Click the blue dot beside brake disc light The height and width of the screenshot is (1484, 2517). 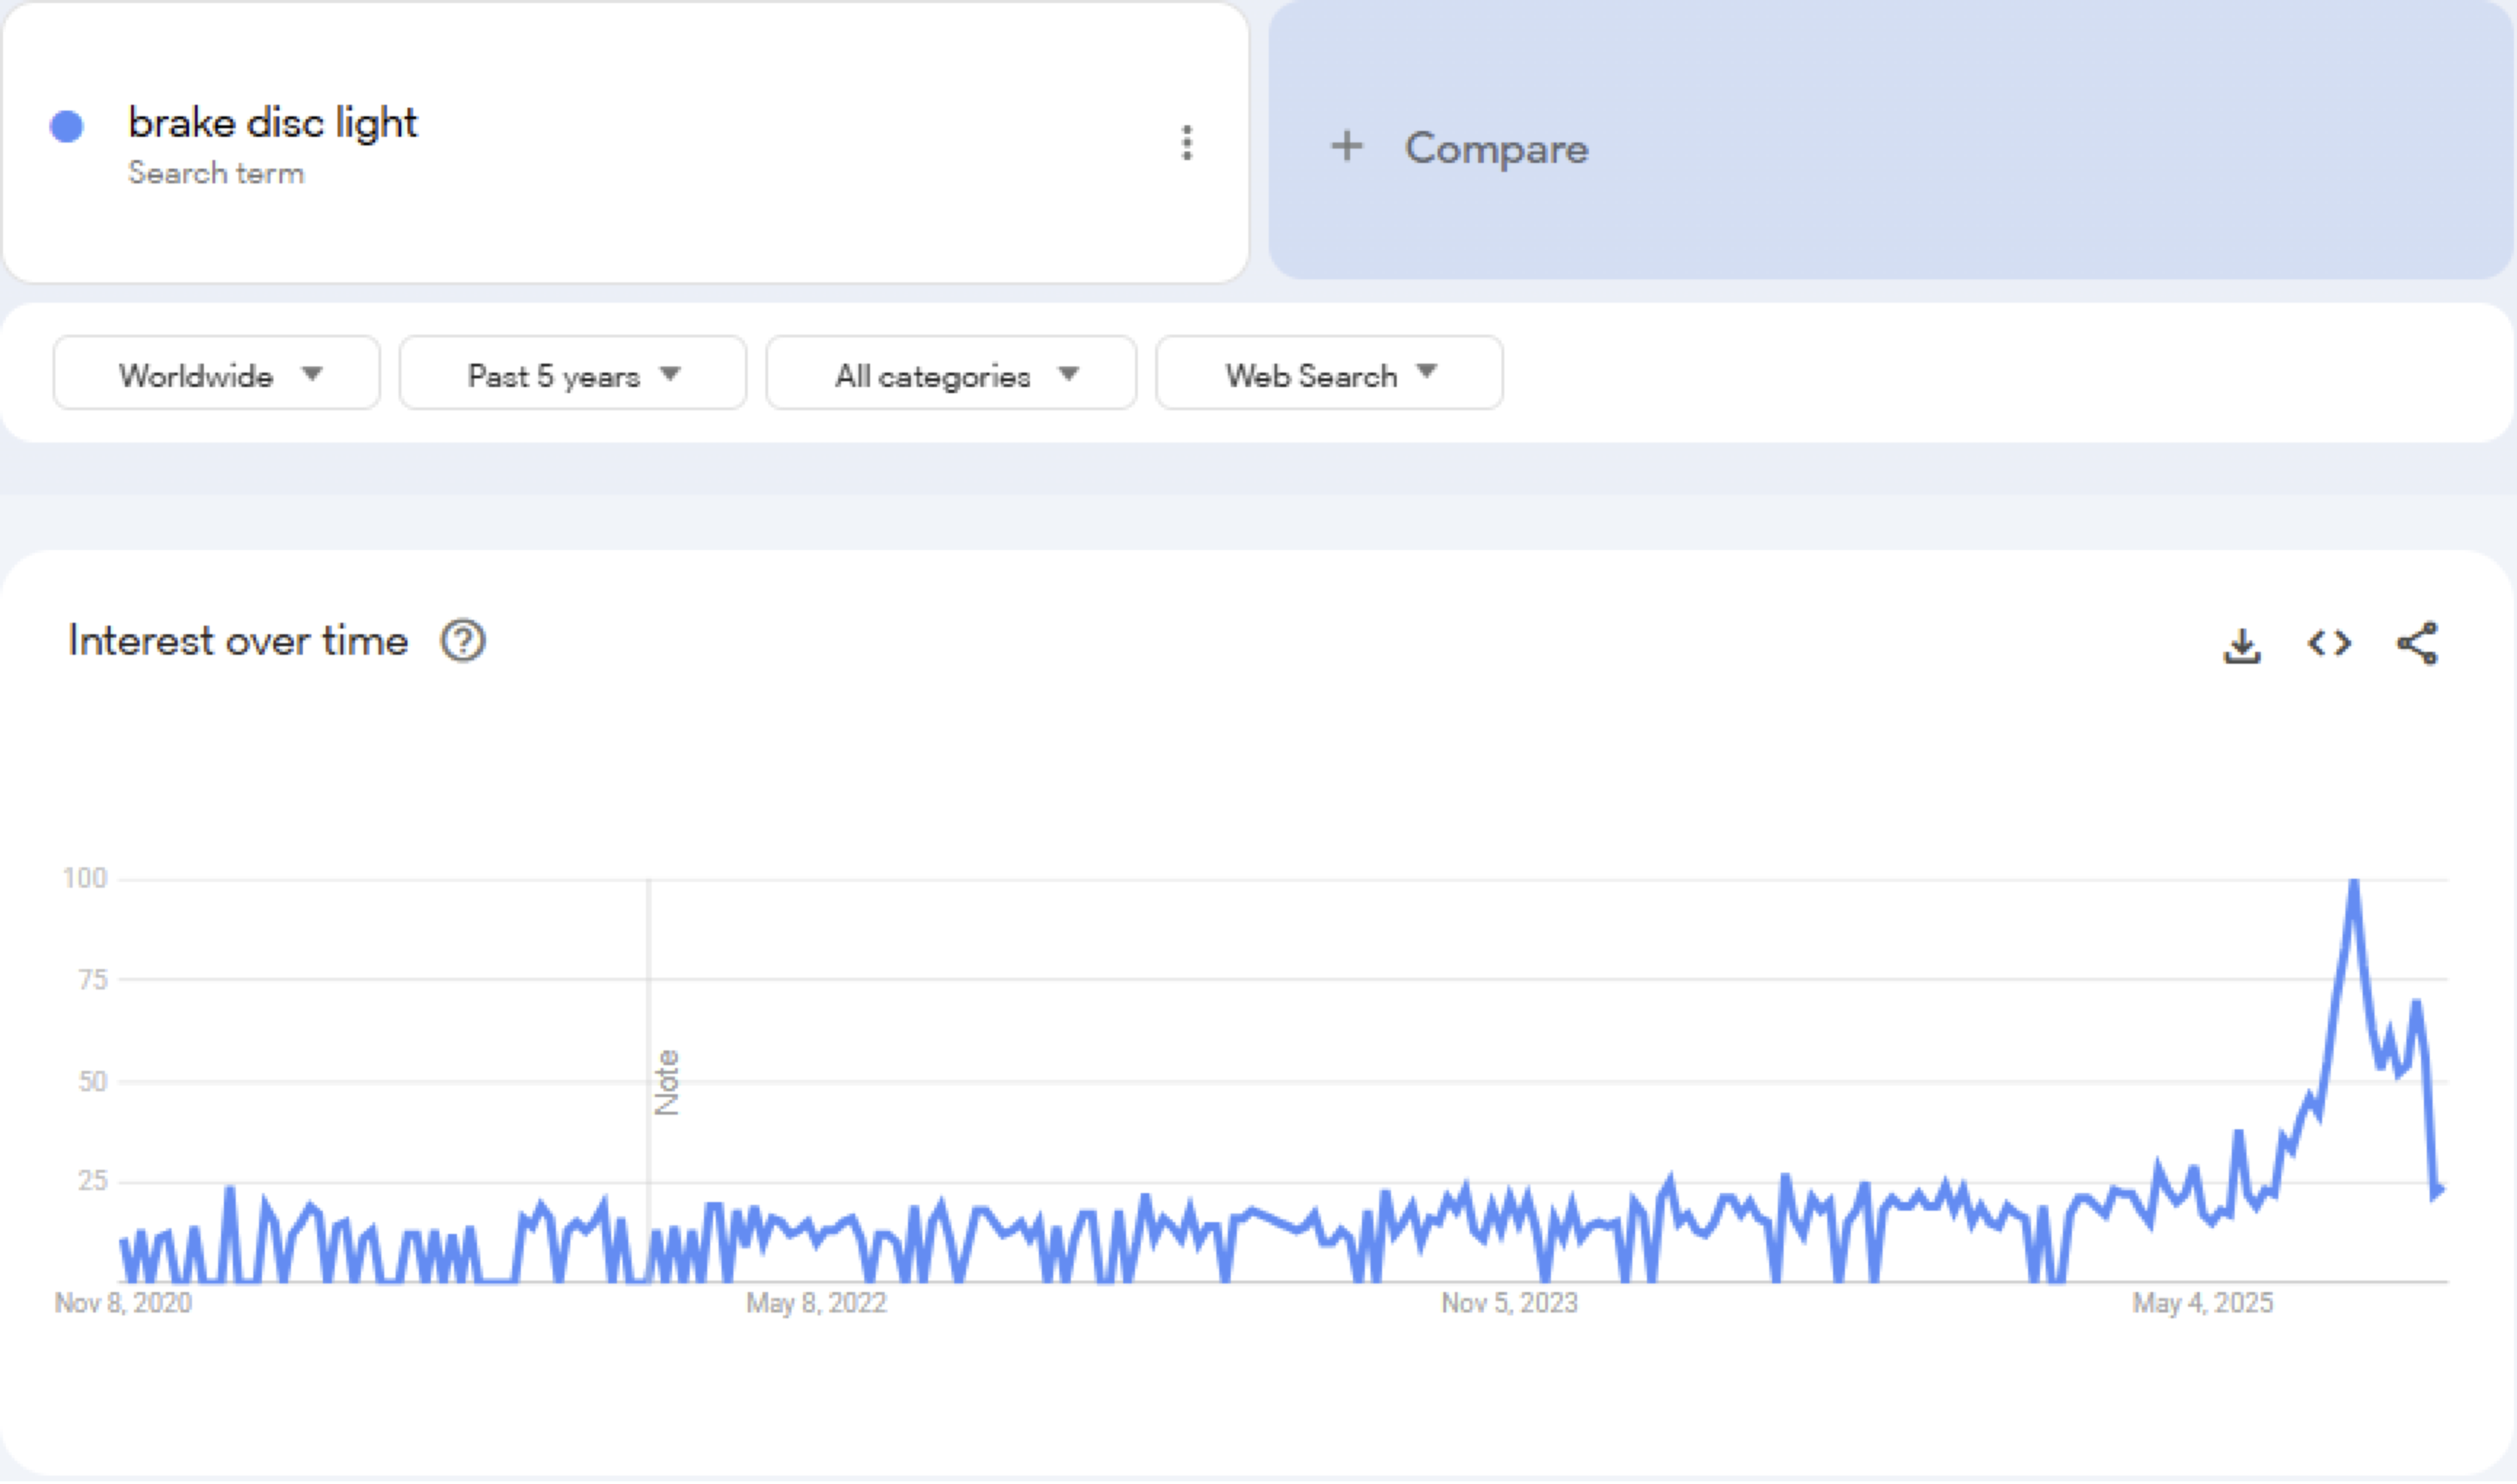click(x=67, y=127)
